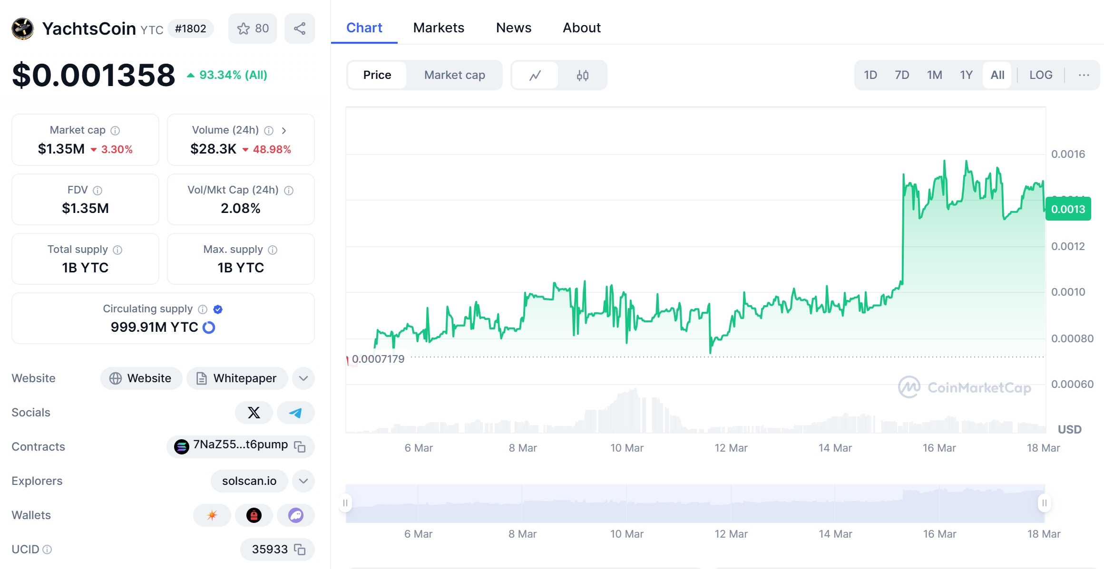Toggle LOG scale on chart
The height and width of the screenshot is (569, 1104).
(1041, 75)
